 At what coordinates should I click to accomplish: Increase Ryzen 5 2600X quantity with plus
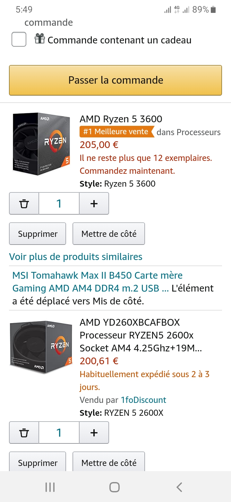94,433
